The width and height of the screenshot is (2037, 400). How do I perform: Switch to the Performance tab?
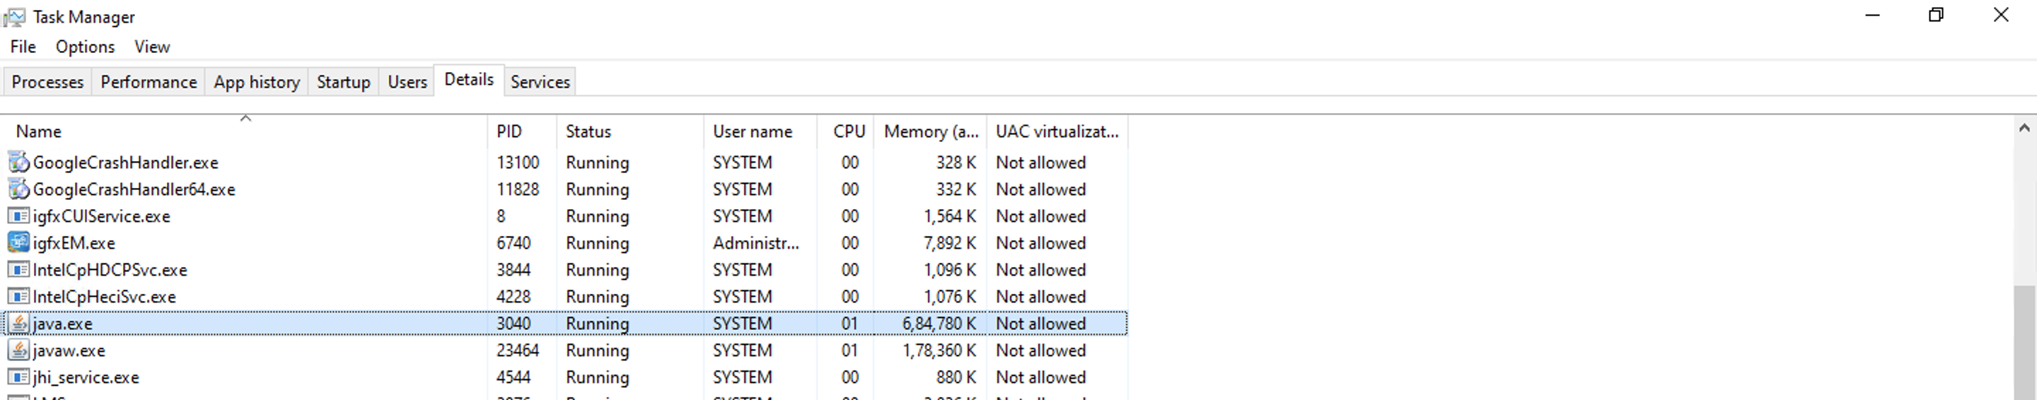149,82
